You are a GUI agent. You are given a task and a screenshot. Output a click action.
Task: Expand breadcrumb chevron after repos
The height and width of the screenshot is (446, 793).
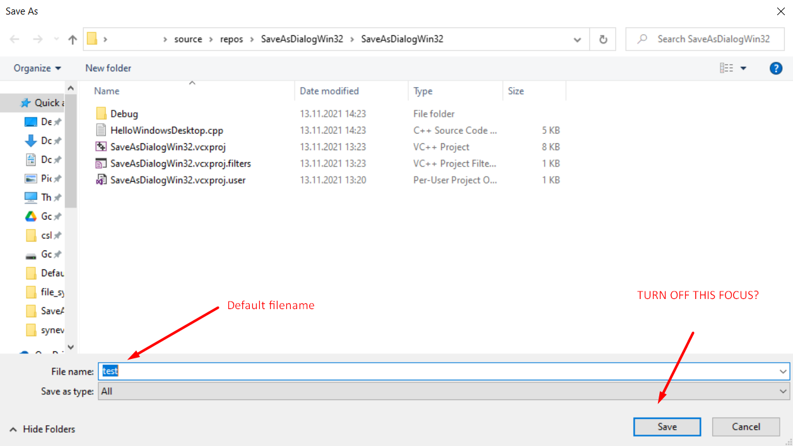[x=252, y=39]
